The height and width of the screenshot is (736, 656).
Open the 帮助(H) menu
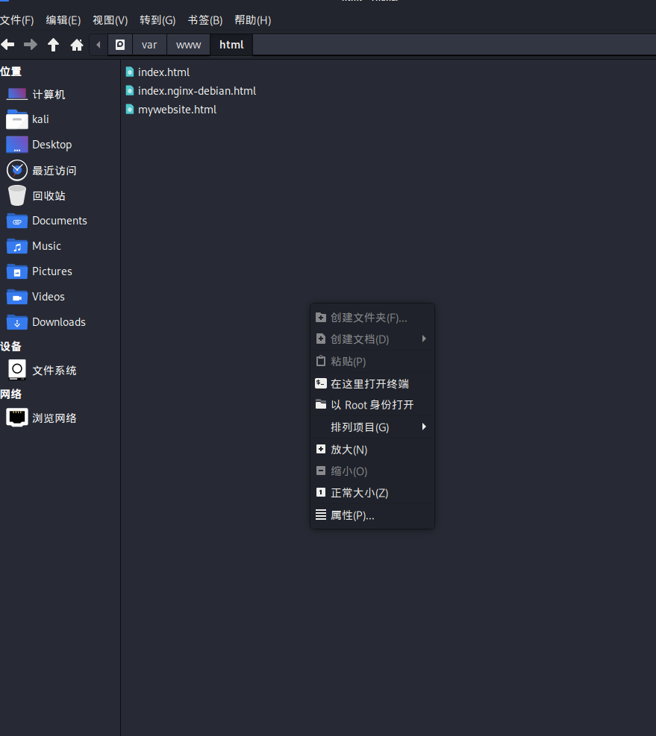253,20
